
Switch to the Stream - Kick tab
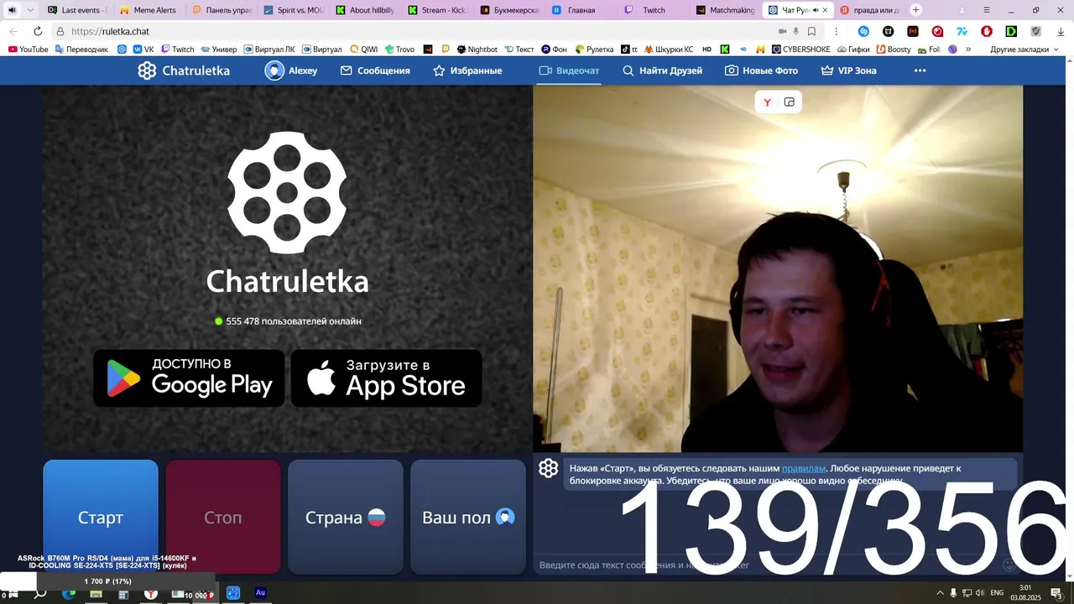[436, 10]
